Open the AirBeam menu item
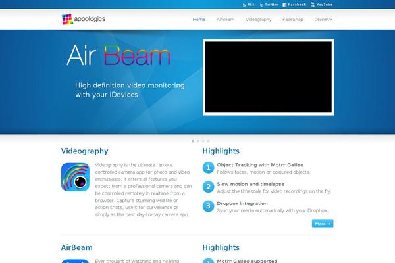 point(225,19)
